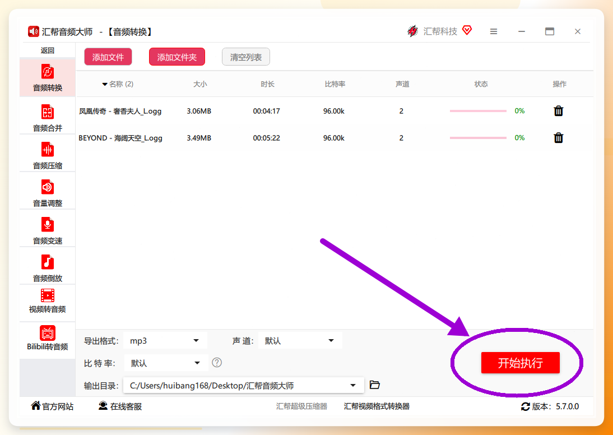
Task: Click duration value 00:04:17
Action: click(x=267, y=111)
